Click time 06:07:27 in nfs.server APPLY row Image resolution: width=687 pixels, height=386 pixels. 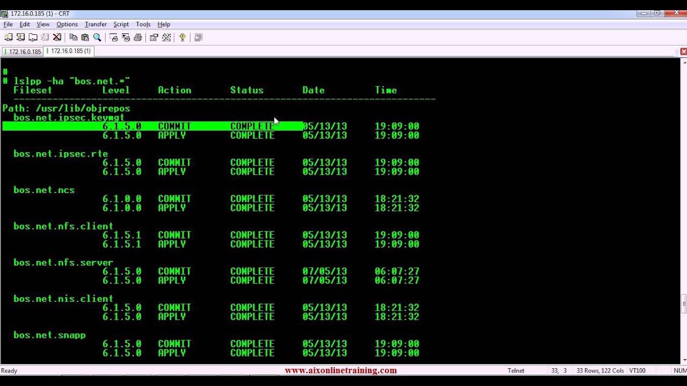click(397, 280)
